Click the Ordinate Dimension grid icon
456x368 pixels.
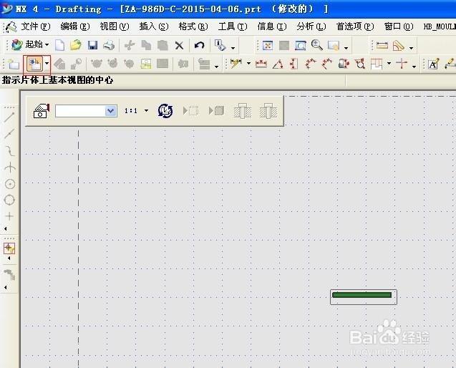click(x=377, y=64)
